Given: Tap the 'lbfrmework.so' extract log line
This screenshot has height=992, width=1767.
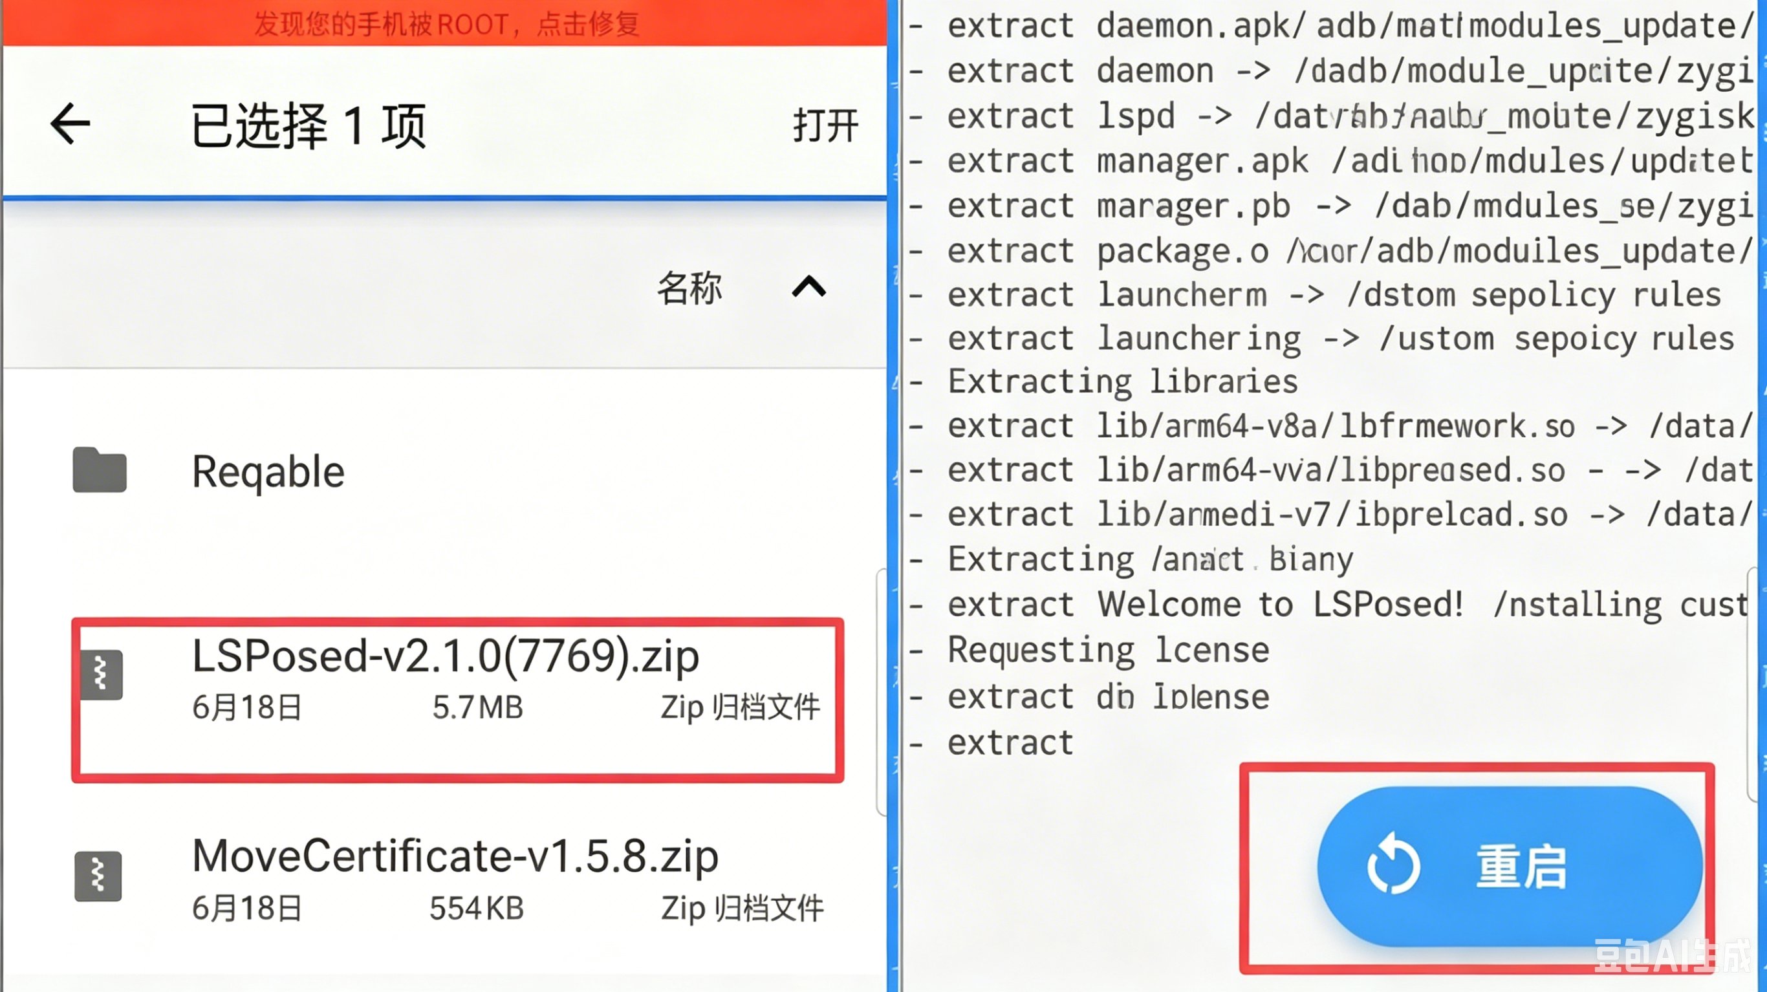Looking at the screenshot, I should pos(1330,426).
